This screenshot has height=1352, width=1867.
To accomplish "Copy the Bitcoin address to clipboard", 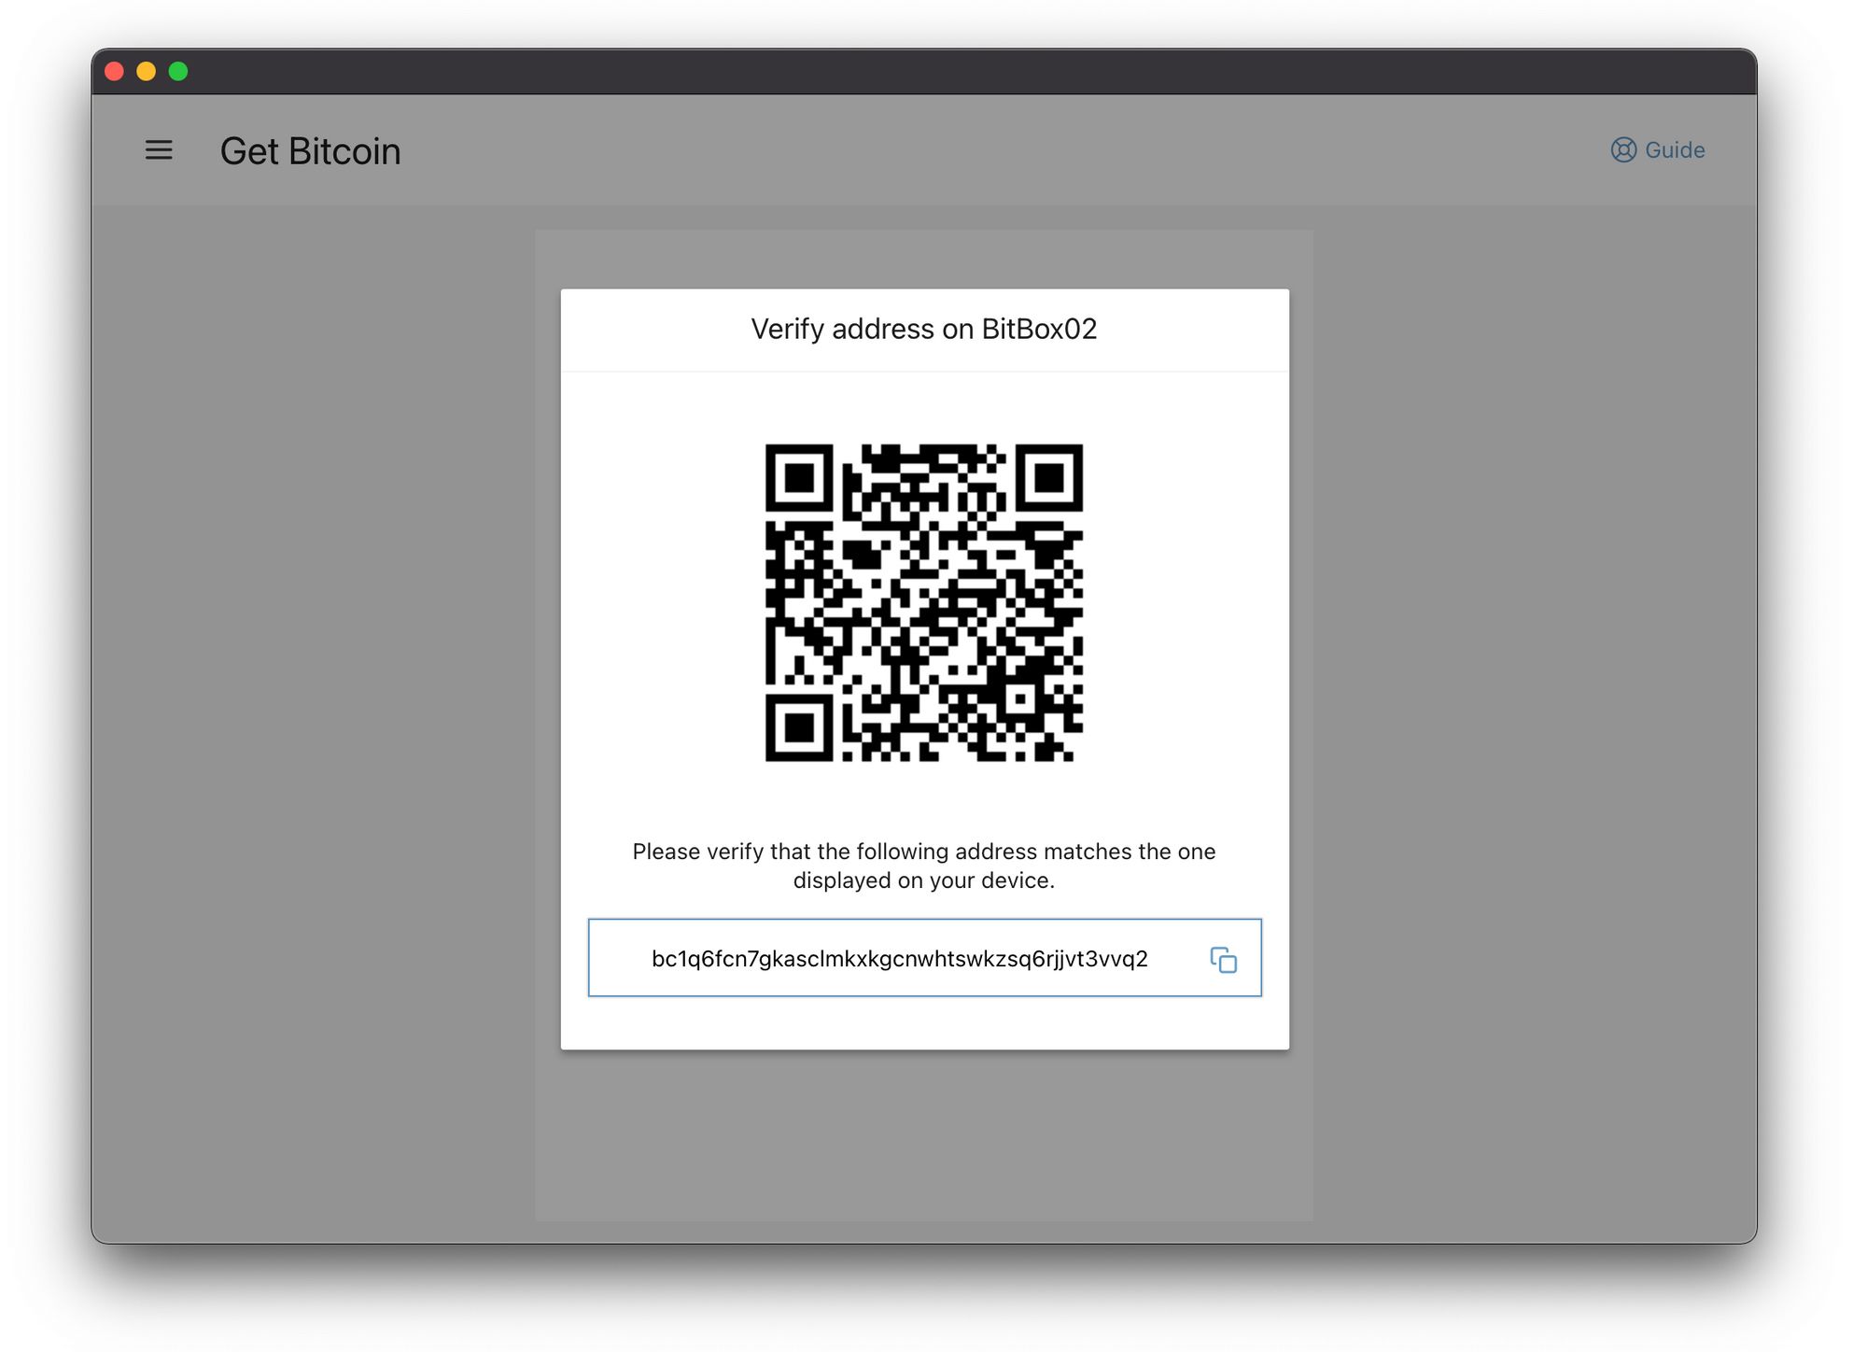I will click(1223, 959).
